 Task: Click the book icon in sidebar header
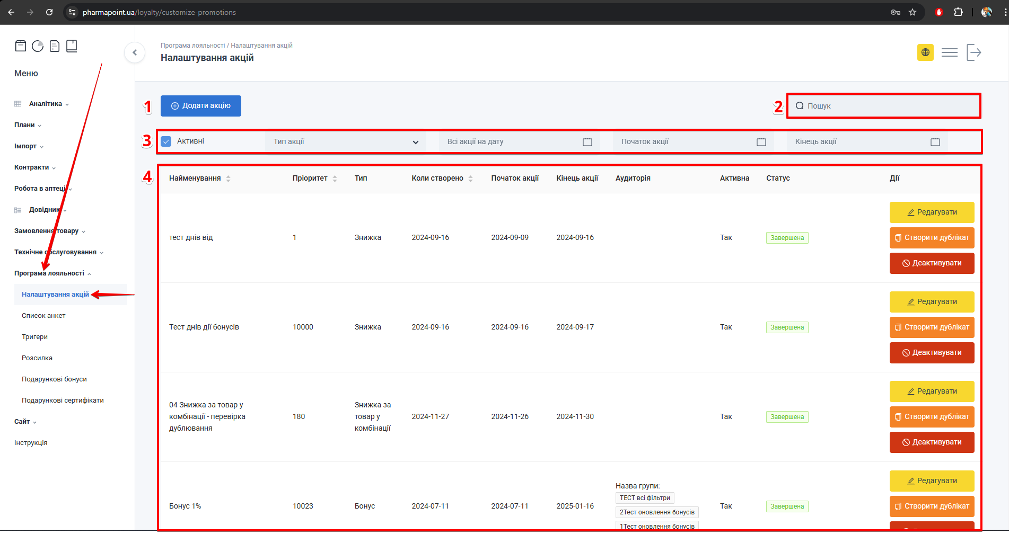click(x=72, y=46)
